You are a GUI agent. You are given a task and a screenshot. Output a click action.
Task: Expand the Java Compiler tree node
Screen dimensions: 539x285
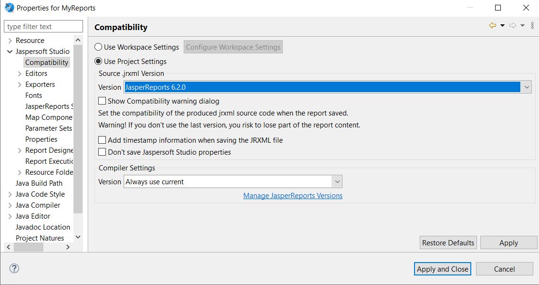(x=10, y=205)
